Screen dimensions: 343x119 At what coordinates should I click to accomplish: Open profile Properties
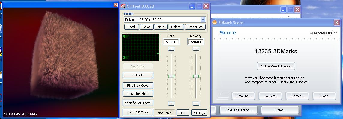(x=195, y=27)
